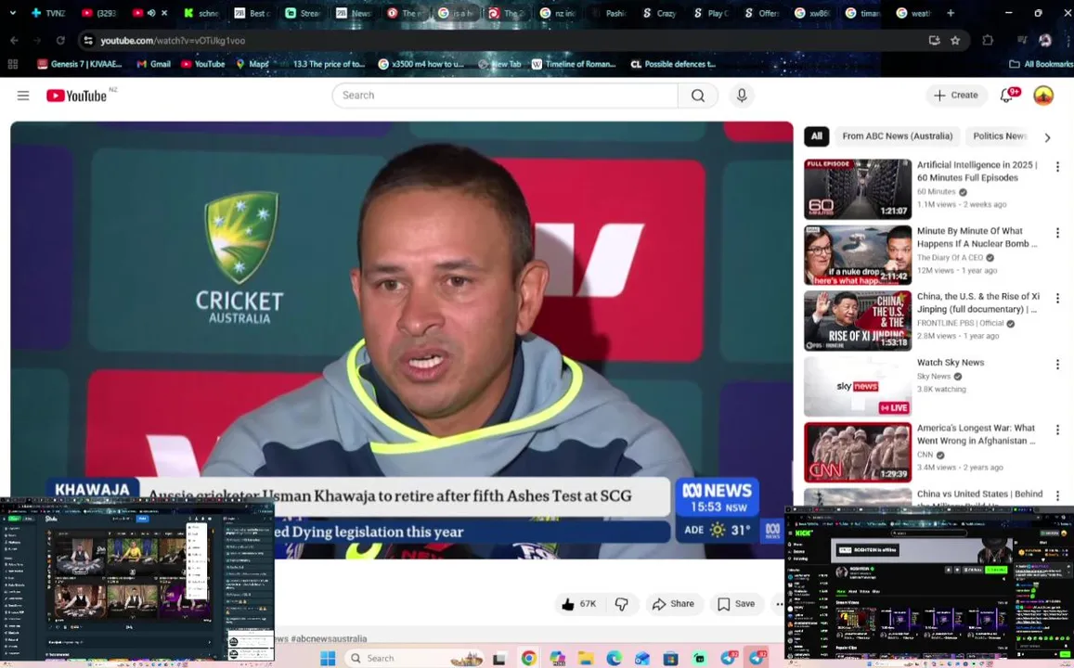Open the All Bookmarks folder
Image resolution: width=1074 pixels, height=668 pixels.
click(x=1041, y=64)
